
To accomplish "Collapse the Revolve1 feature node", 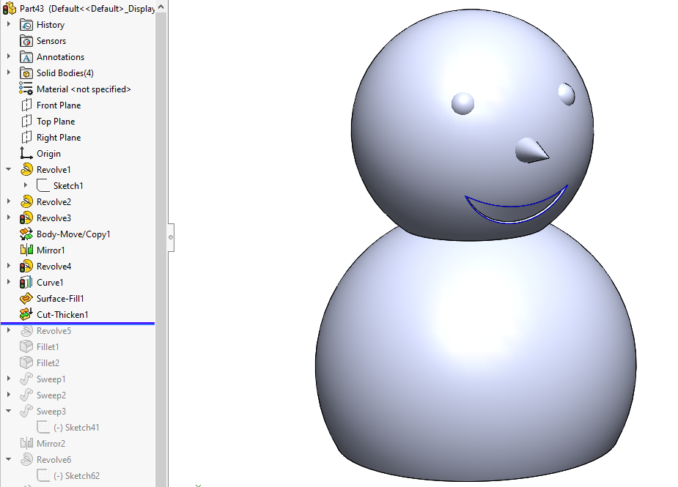I will [9, 169].
